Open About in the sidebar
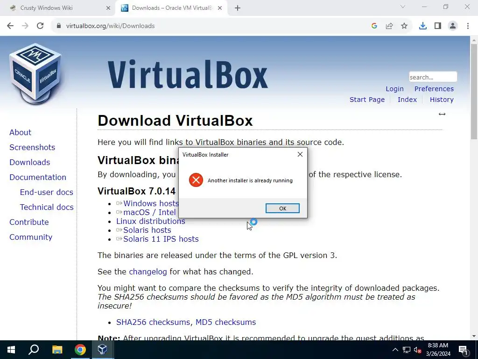The height and width of the screenshot is (359, 478). click(x=20, y=132)
